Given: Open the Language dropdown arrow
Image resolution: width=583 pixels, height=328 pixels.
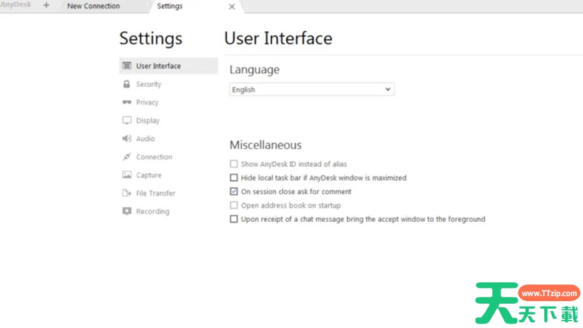Looking at the screenshot, I should 387,89.
